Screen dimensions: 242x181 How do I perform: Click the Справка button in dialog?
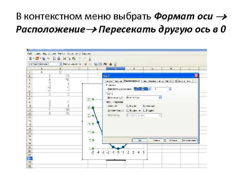coord(173,140)
